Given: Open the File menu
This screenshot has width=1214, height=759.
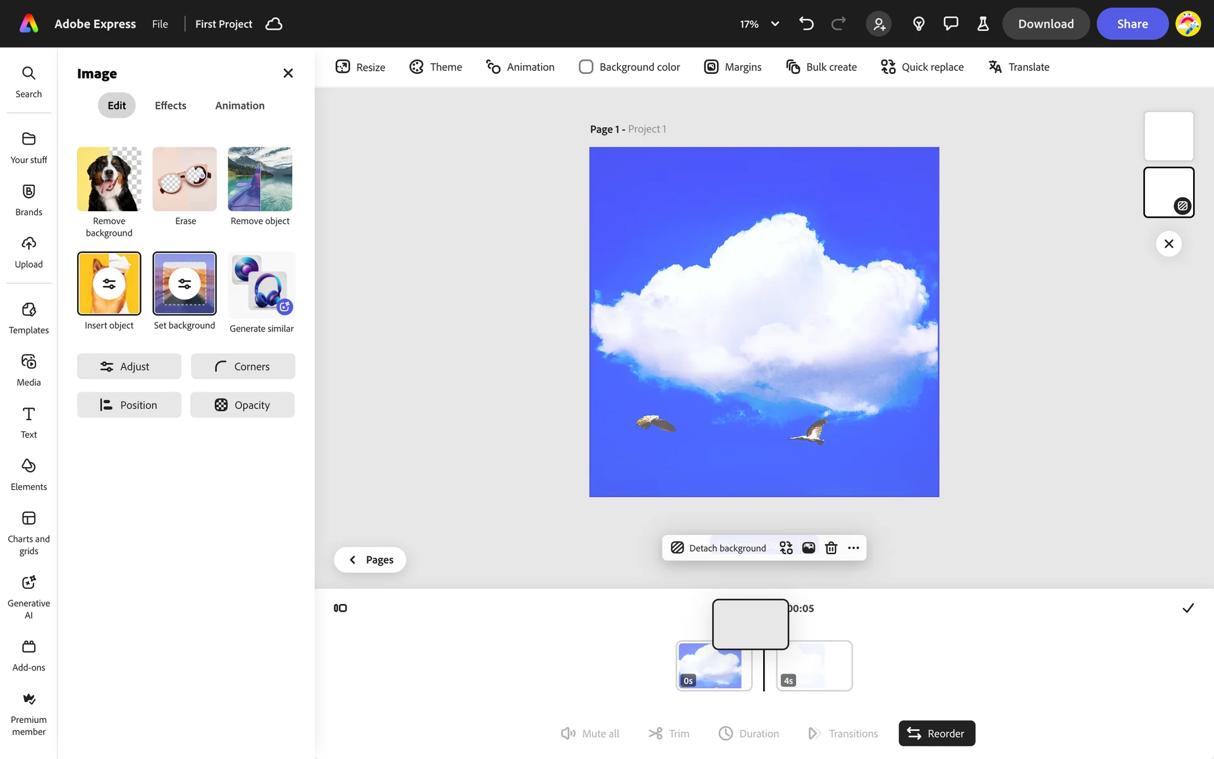Looking at the screenshot, I should click(x=160, y=24).
